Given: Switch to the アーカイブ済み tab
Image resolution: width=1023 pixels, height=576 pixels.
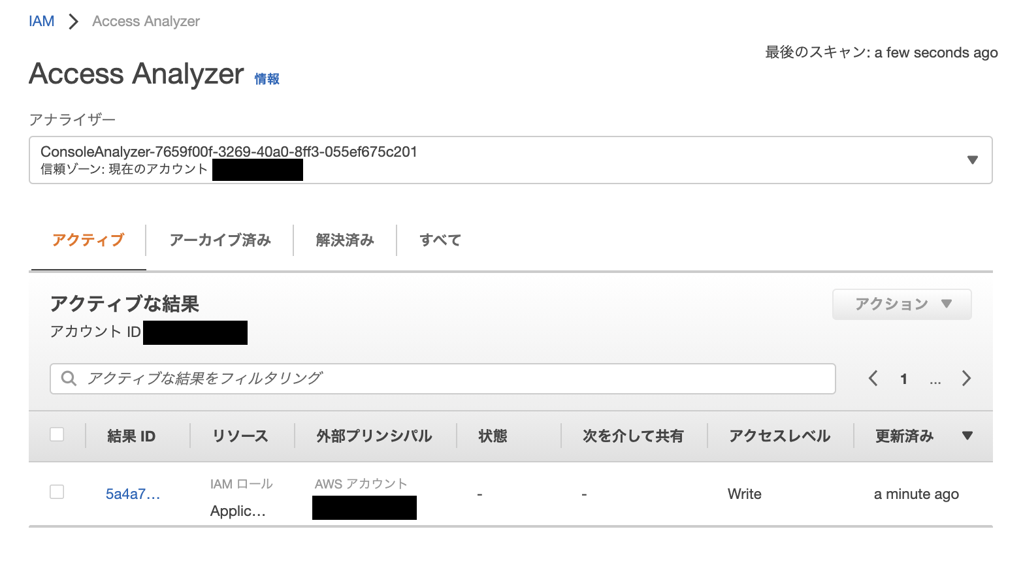Looking at the screenshot, I should click(x=220, y=240).
